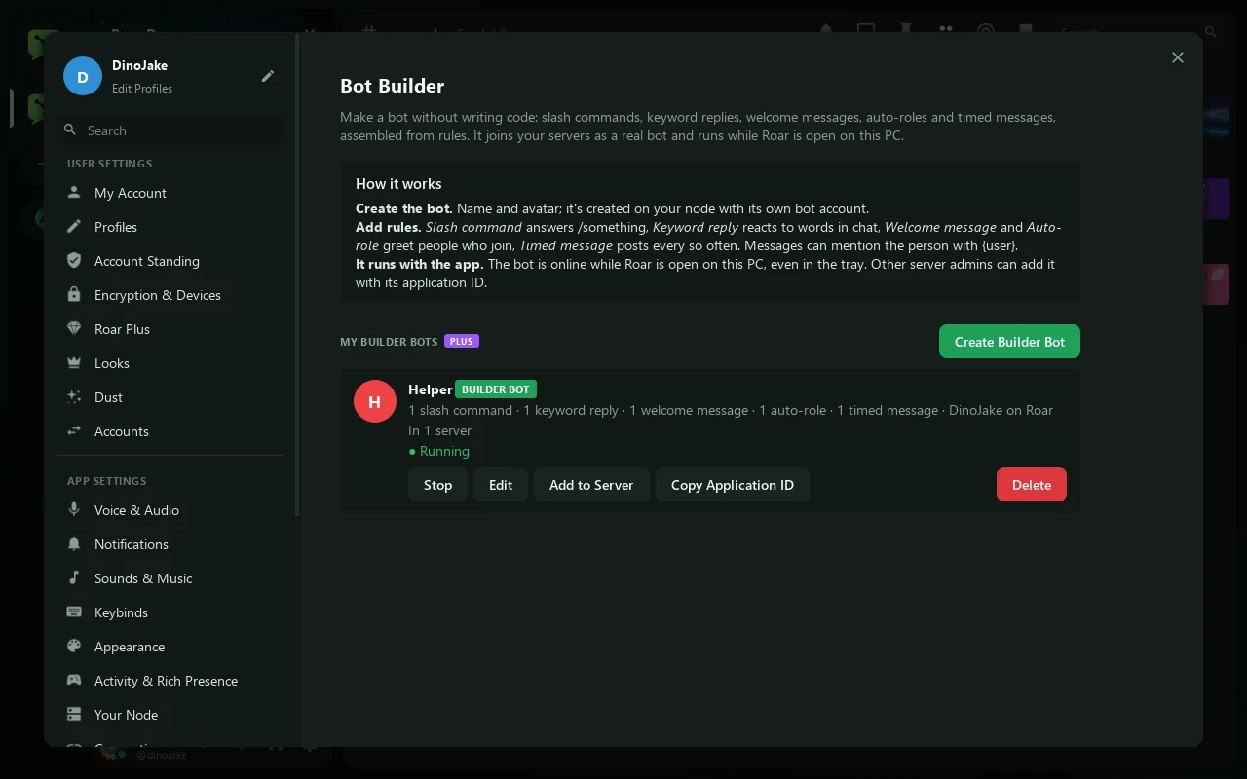This screenshot has height=779, width=1247.
Task: Click Encryption & Devices lock icon
Action: pyautogui.click(x=74, y=295)
